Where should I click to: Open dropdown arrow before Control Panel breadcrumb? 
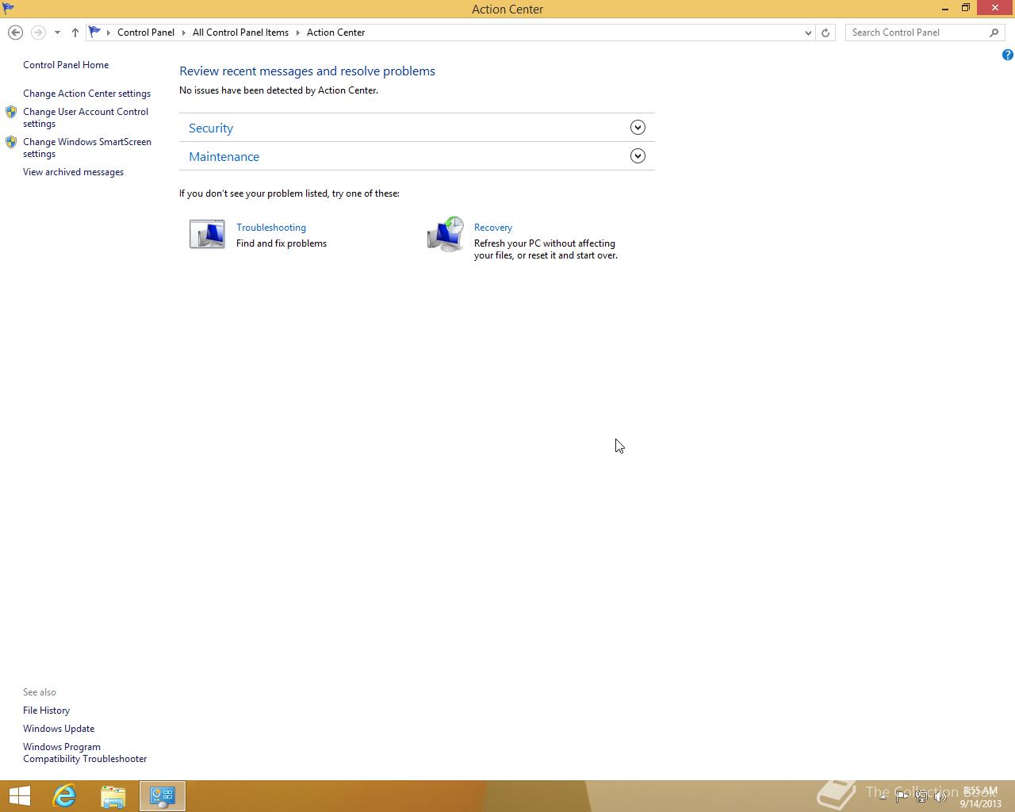109,33
